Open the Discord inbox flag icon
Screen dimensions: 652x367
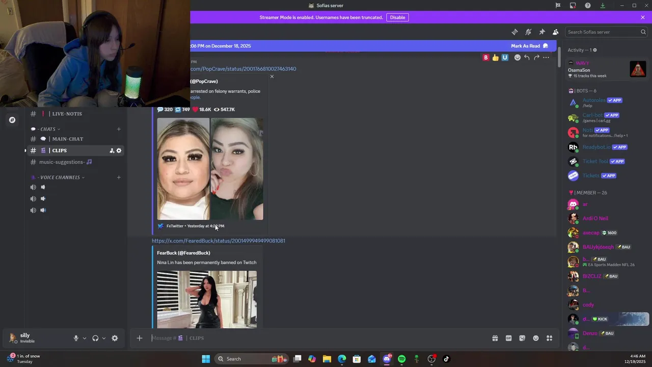[x=558, y=6]
